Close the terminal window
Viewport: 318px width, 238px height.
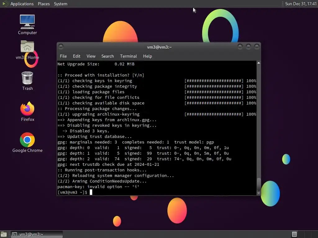pyautogui.click(x=257, y=47)
